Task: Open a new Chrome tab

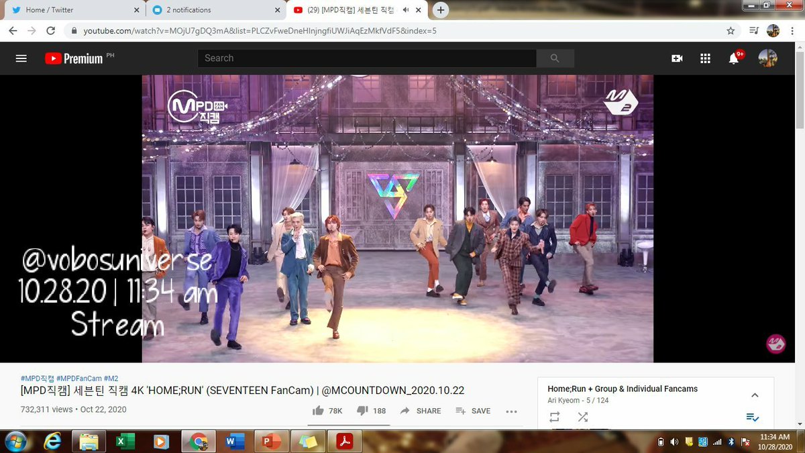Action: (x=440, y=10)
